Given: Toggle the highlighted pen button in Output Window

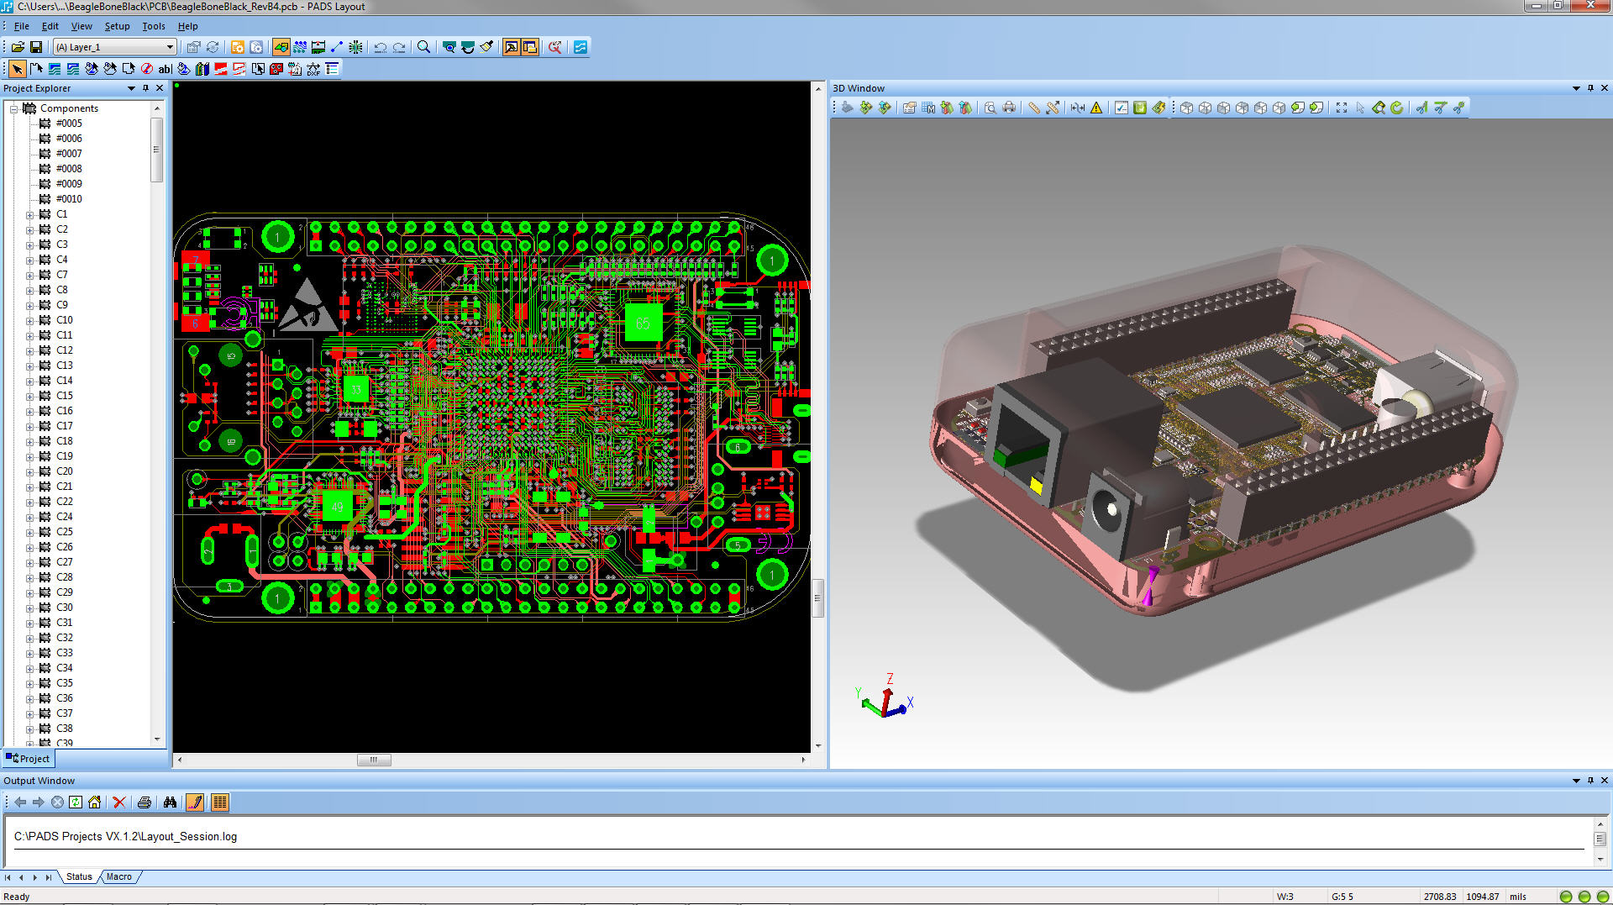Looking at the screenshot, I should [x=195, y=802].
